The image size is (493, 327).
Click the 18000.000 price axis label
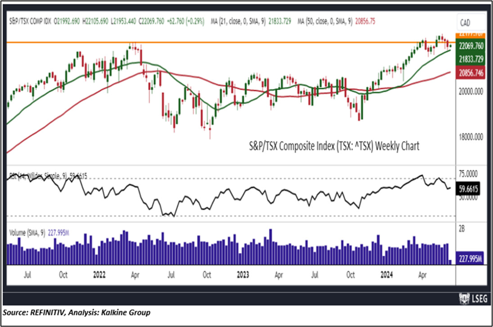tap(471, 137)
